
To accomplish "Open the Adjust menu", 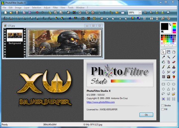I will (x=47, y=7).
